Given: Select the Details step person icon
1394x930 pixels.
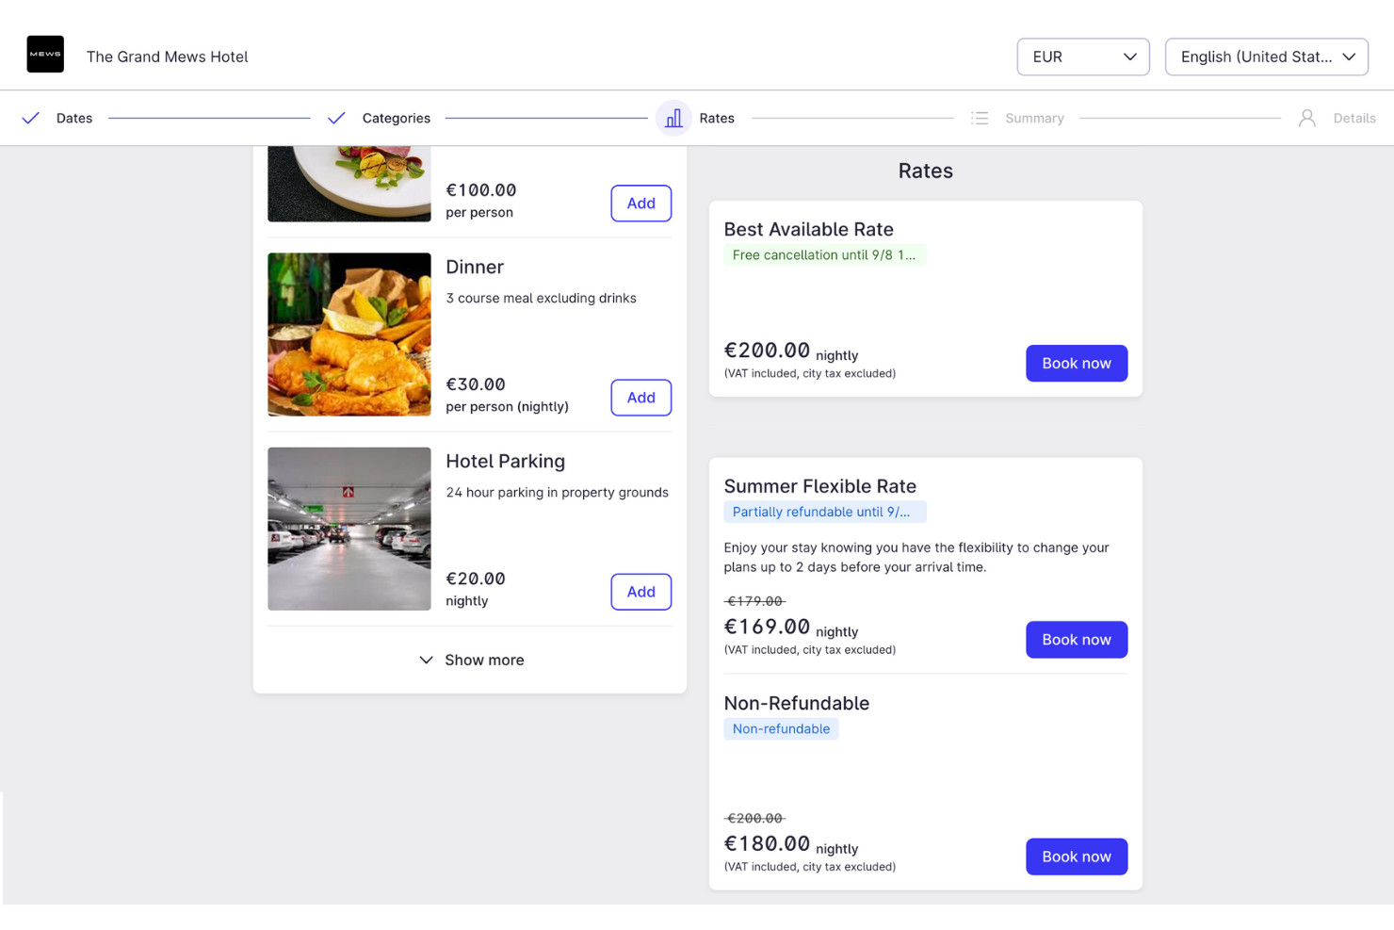Looking at the screenshot, I should (1306, 118).
